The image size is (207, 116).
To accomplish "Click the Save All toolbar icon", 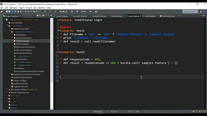I will (x=9, y=12).
